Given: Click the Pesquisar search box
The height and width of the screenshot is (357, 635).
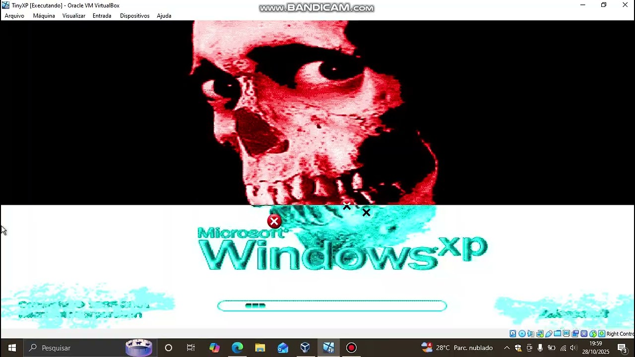Looking at the screenshot, I should (89, 348).
